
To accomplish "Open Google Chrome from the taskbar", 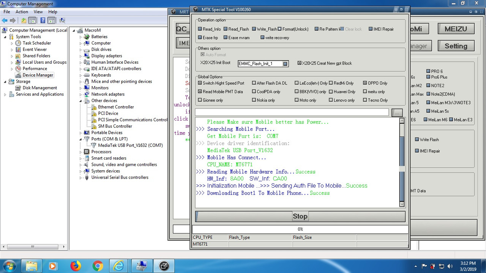I will pyautogui.click(x=98, y=265).
